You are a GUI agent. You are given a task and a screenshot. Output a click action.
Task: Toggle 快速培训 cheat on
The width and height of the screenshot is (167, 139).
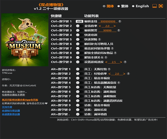(x=79, y=35)
